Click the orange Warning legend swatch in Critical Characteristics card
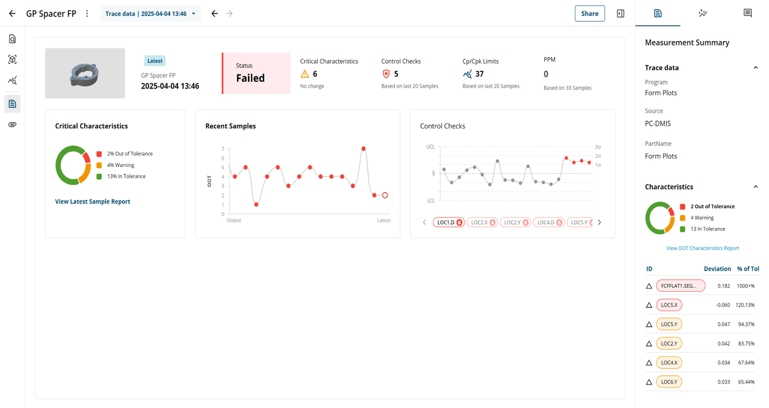The width and height of the screenshot is (769, 408). point(99,165)
